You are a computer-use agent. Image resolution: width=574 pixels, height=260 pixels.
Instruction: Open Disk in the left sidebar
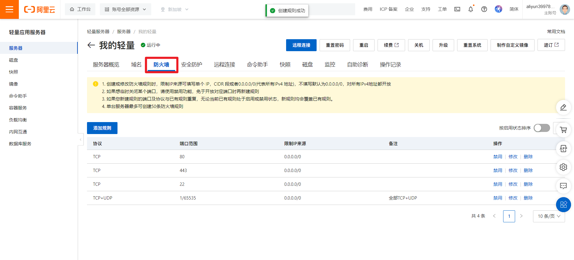(13, 60)
